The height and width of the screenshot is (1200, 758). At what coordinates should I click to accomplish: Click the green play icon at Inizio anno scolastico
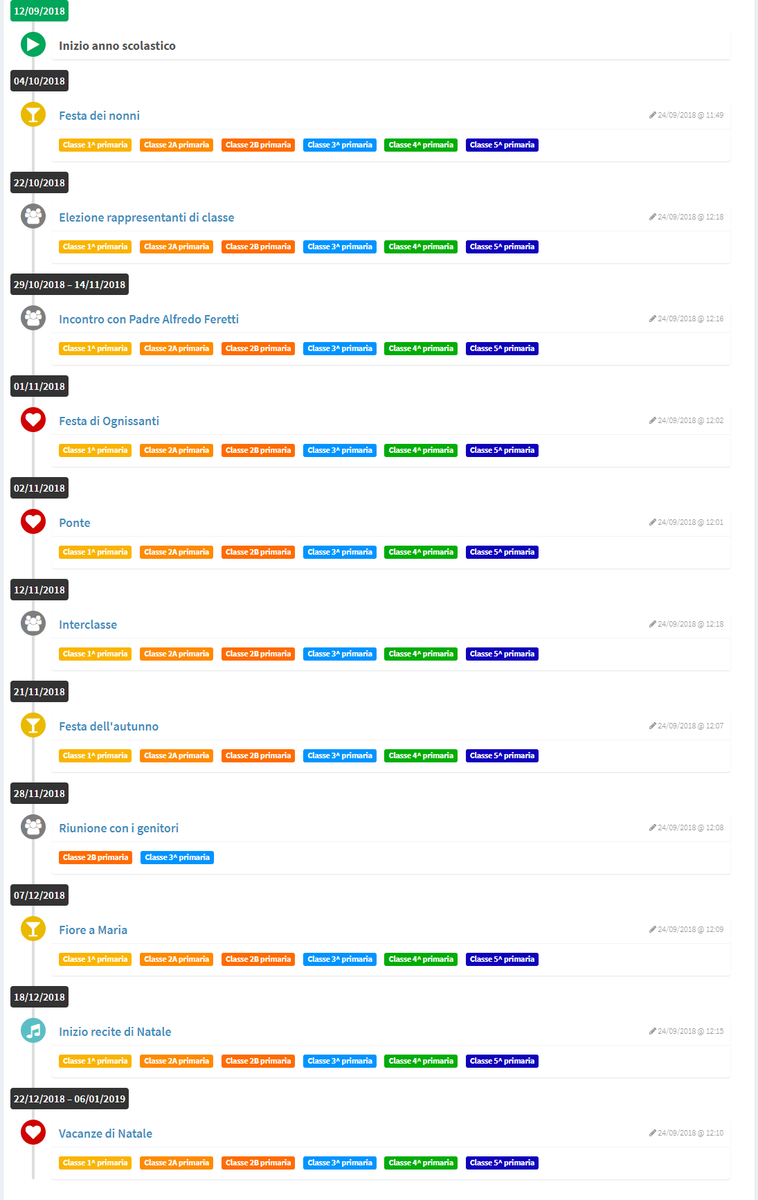(33, 45)
